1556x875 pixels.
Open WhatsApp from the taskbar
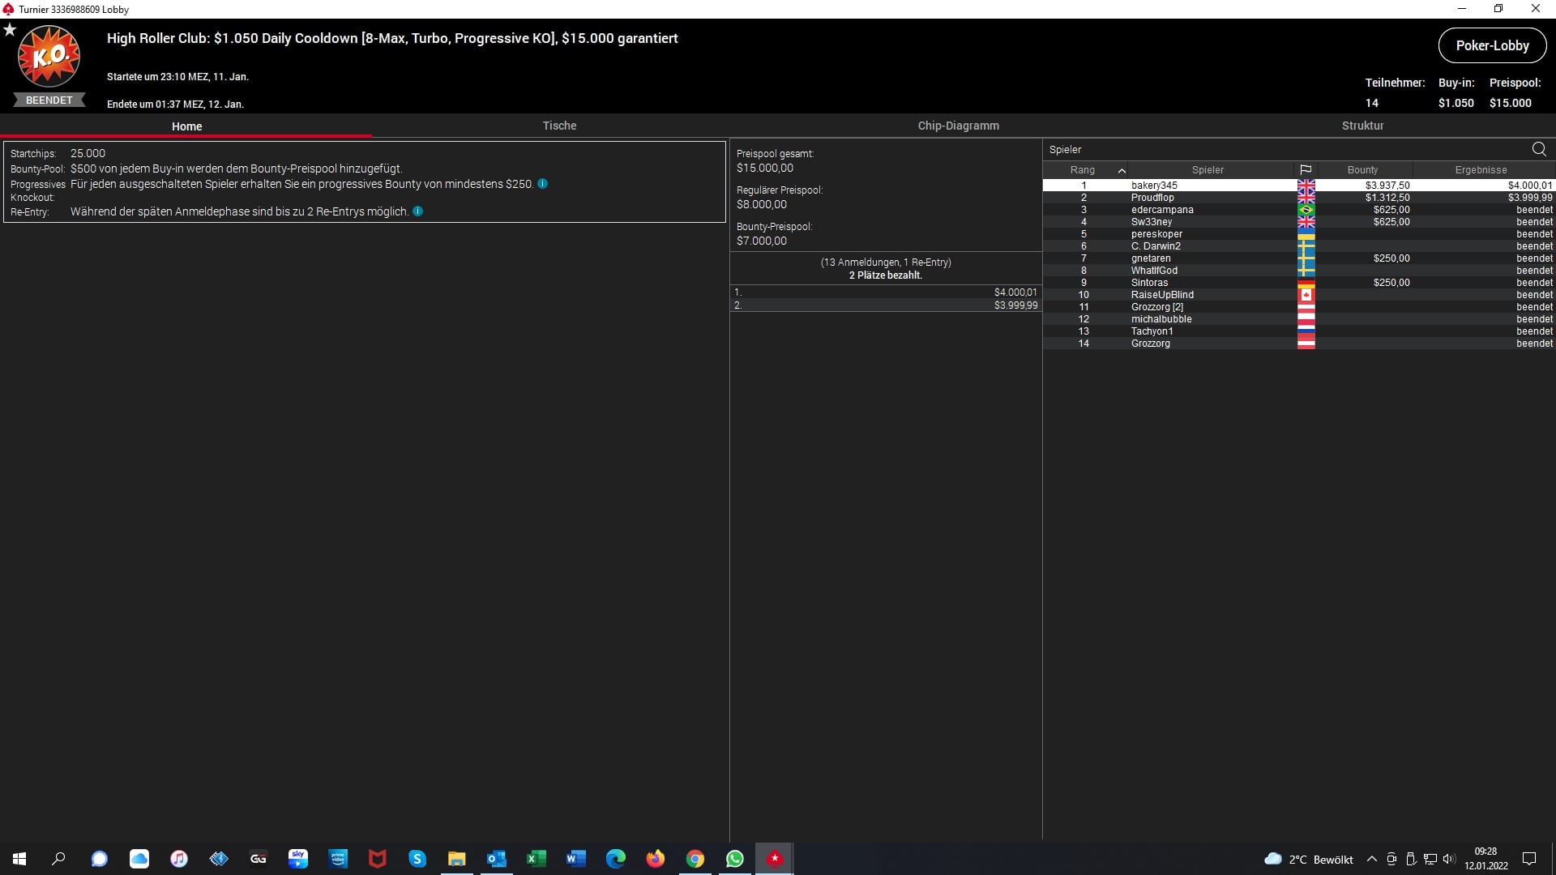click(735, 859)
